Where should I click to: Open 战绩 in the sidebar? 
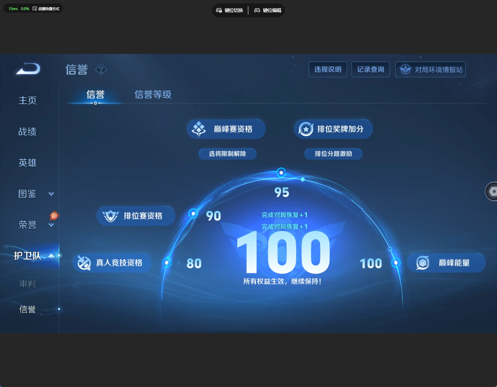coord(27,132)
